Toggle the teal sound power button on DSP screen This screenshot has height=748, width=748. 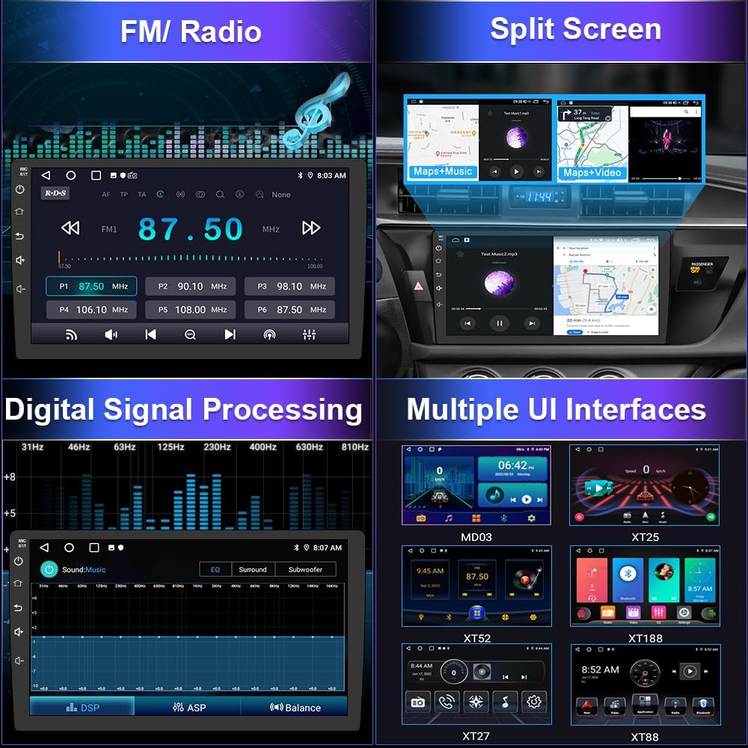[x=49, y=569]
